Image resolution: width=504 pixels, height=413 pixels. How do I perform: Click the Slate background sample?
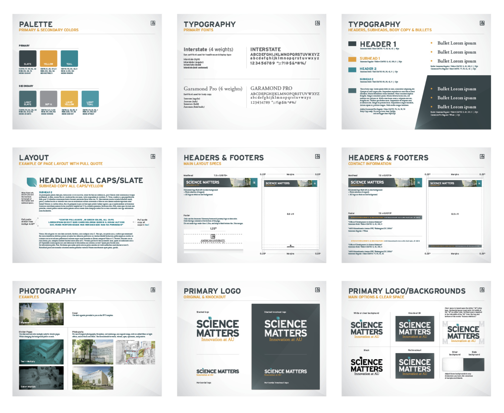474,364
